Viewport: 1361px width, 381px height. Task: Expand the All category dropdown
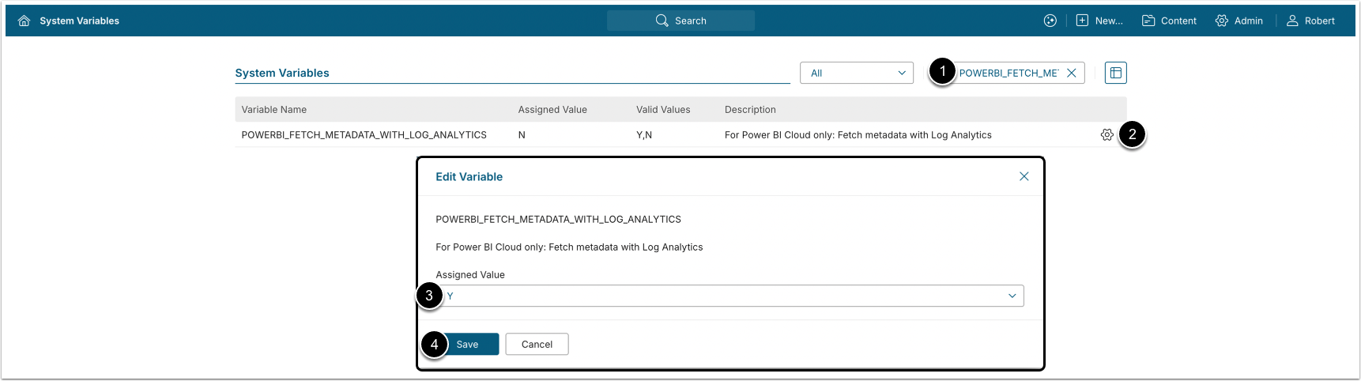tap(857, 73)
